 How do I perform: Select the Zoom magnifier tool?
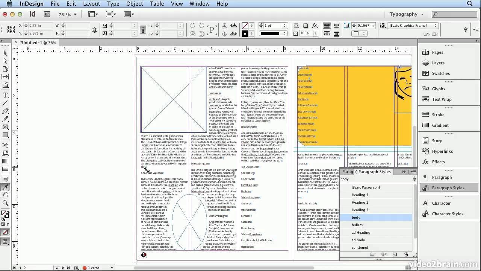(x=5, y=203)
